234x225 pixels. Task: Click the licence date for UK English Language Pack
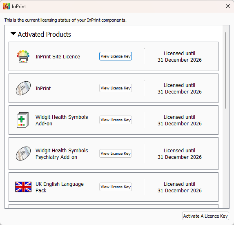pos(180,187)
